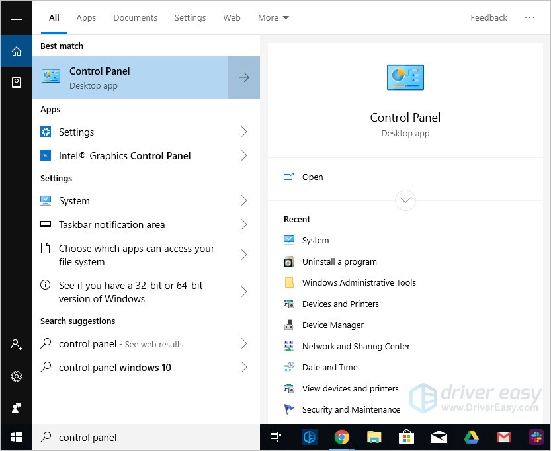551x451 pixels.
Task: Open Gmail from the taskbar
Action: click(x=503, y=437)
